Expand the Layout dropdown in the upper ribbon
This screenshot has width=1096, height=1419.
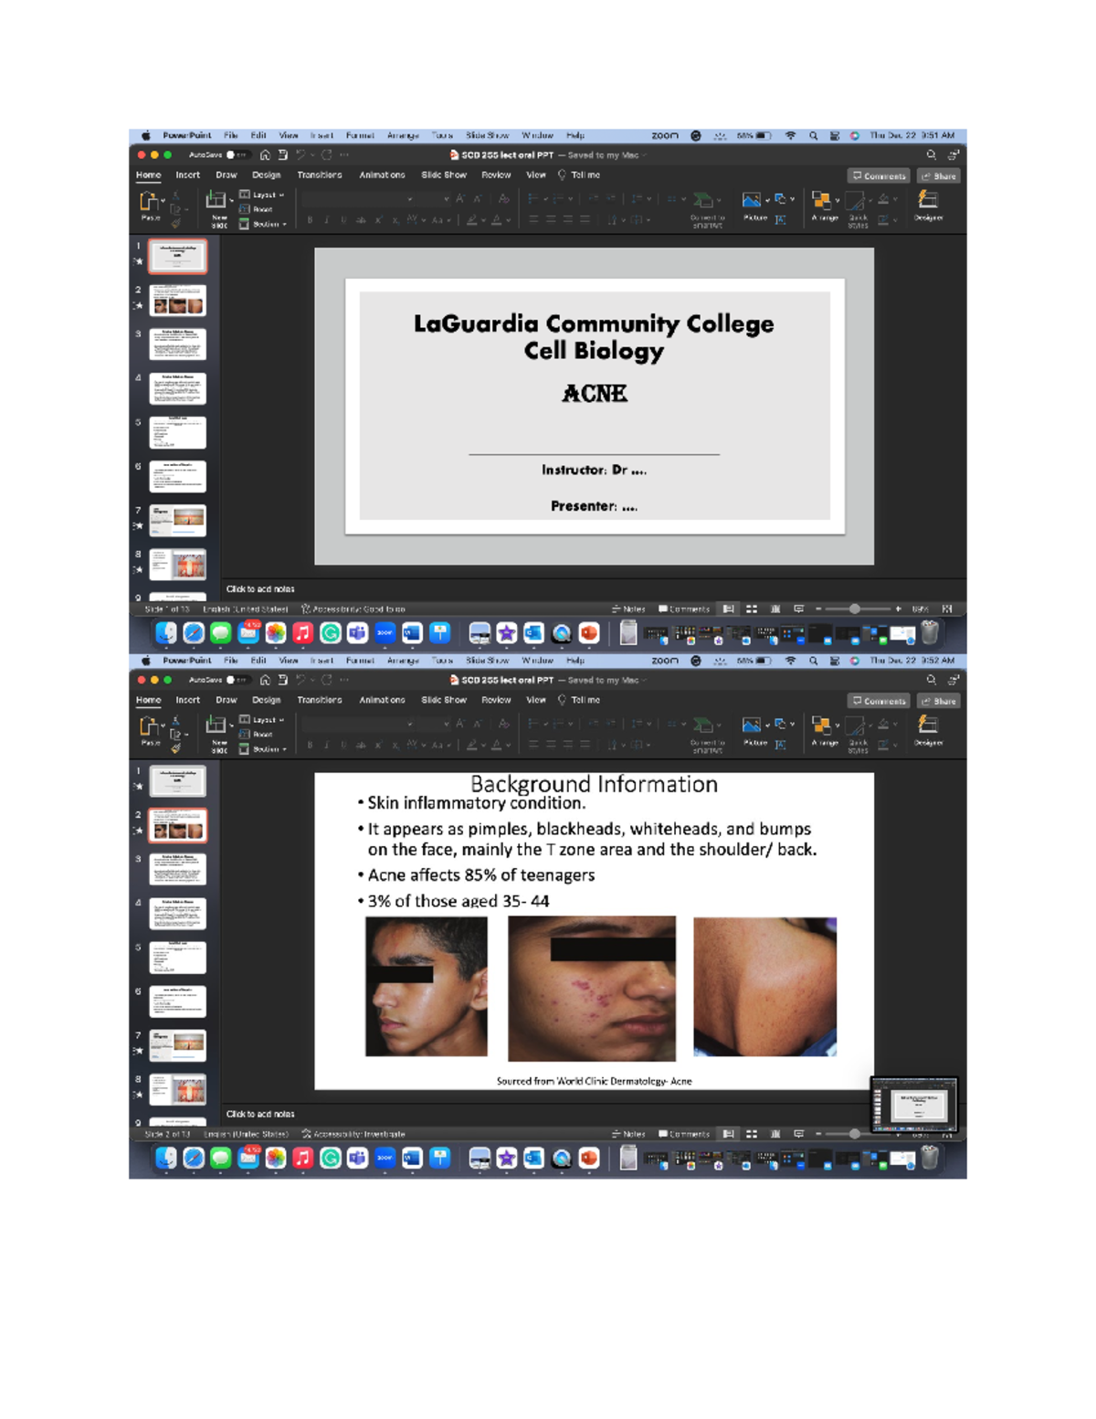[x=262, y=195]
